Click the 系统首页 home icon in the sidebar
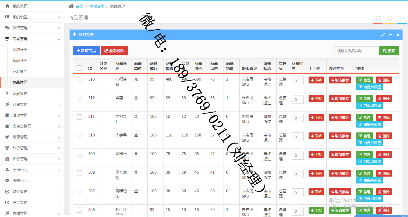This screenshot has height=217, width=408. pyautogui.click(x=7, y=6)
